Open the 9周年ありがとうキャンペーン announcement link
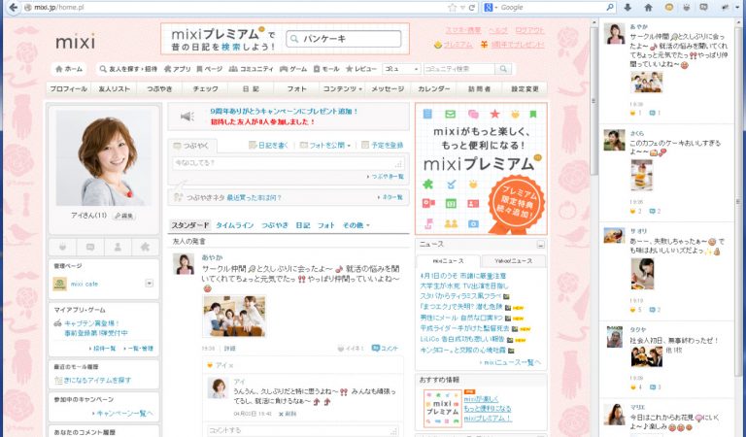The height and width of the screenshot is (437, 746). click(284, 112)
